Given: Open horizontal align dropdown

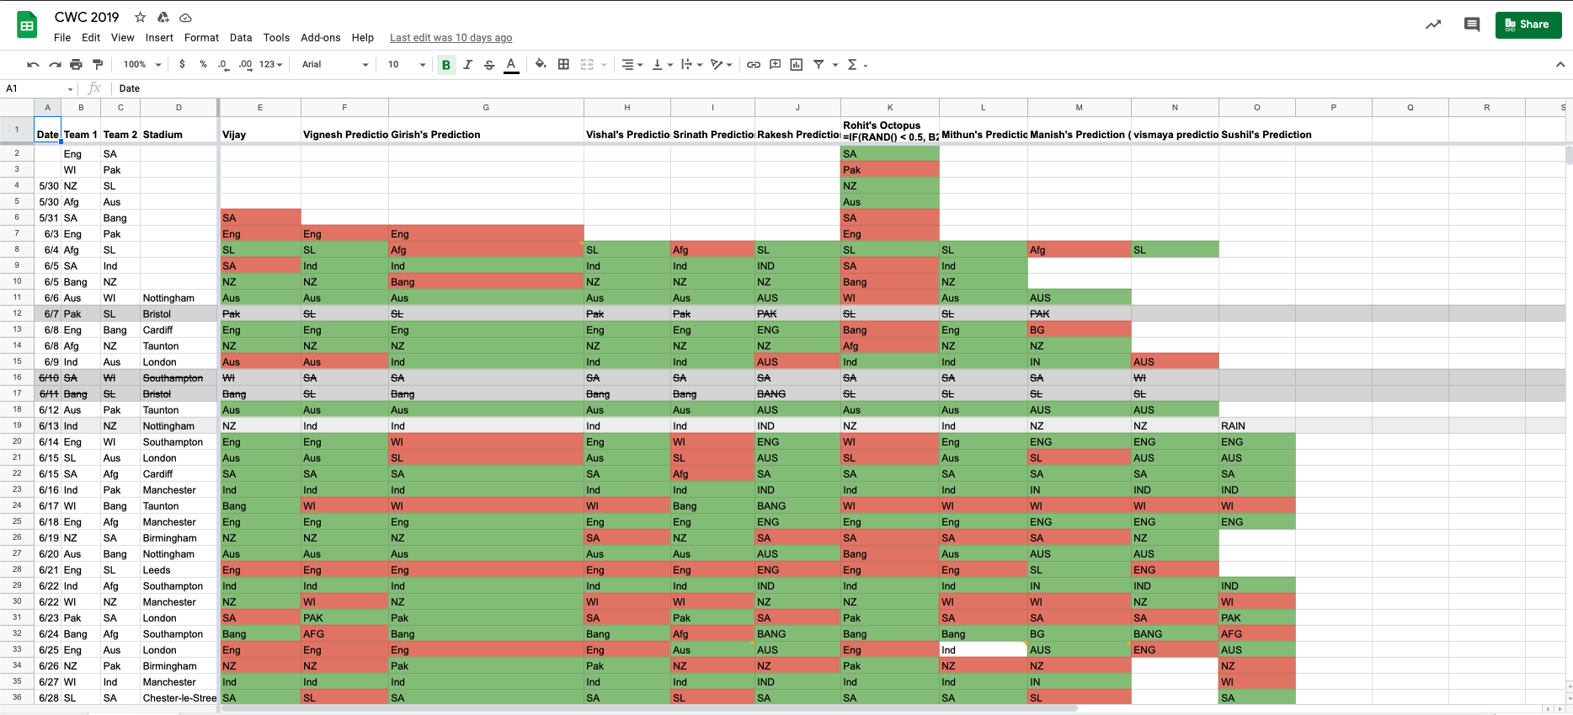Looking at the screenshot, I should [x=632, y=65].
